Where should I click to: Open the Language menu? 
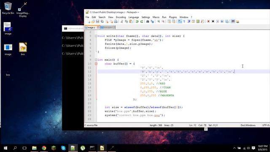pyautogui.click(x=134, y=17)
